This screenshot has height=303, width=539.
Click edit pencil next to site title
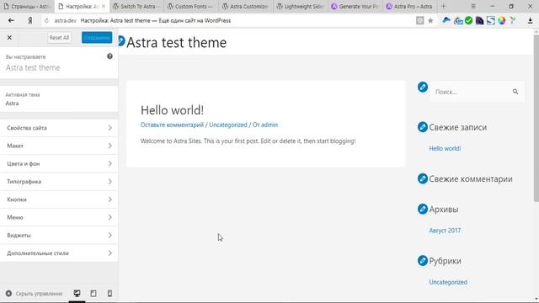point(121,41)
